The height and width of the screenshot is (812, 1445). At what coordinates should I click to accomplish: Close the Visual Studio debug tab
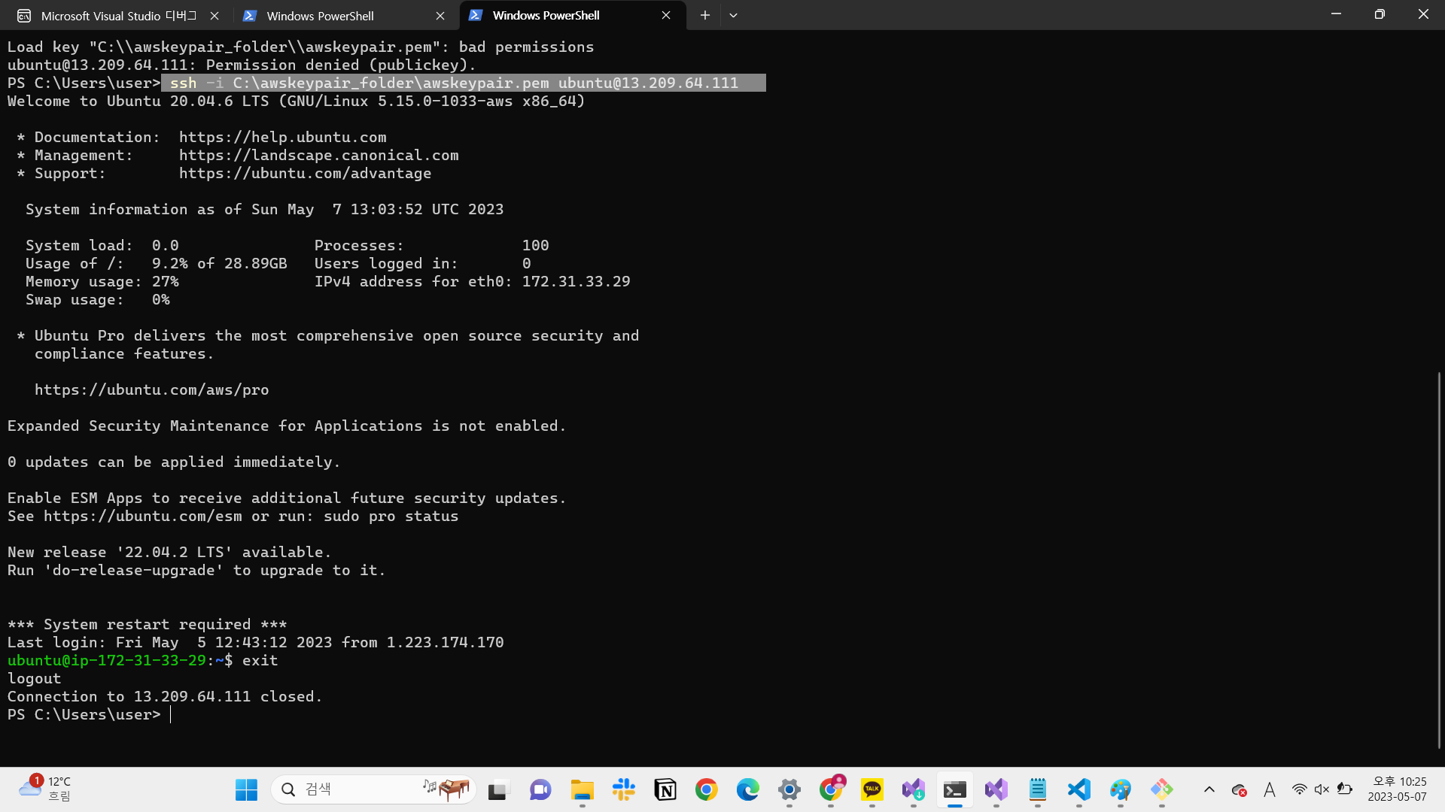click(214, 16)
